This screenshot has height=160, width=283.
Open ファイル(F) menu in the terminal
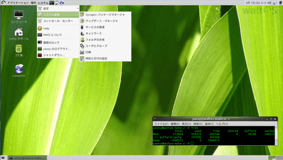pyautogui.click(x=161, y=124)
